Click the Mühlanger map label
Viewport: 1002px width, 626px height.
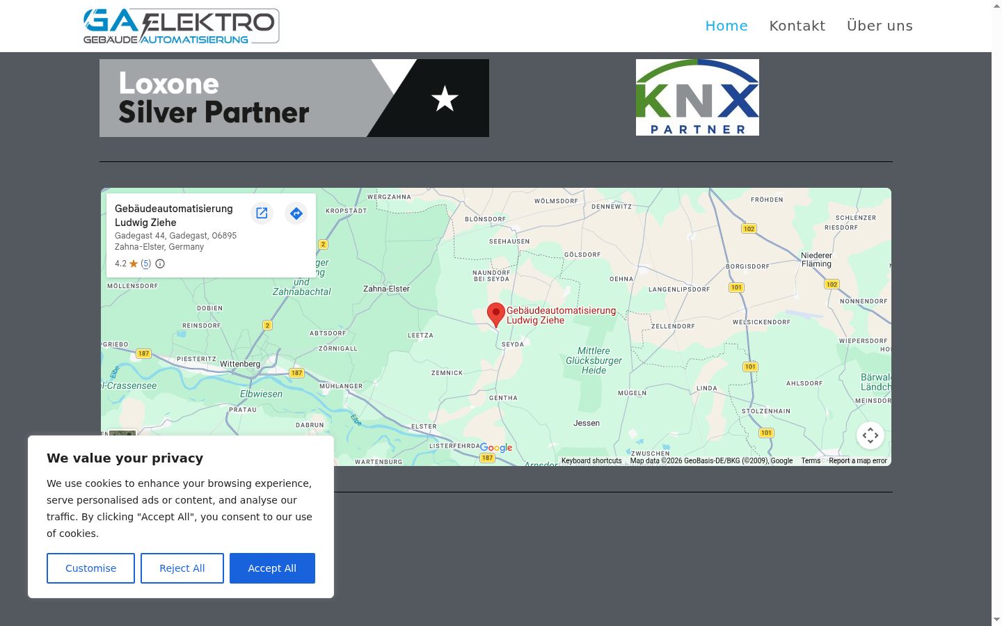click(341, 386)
